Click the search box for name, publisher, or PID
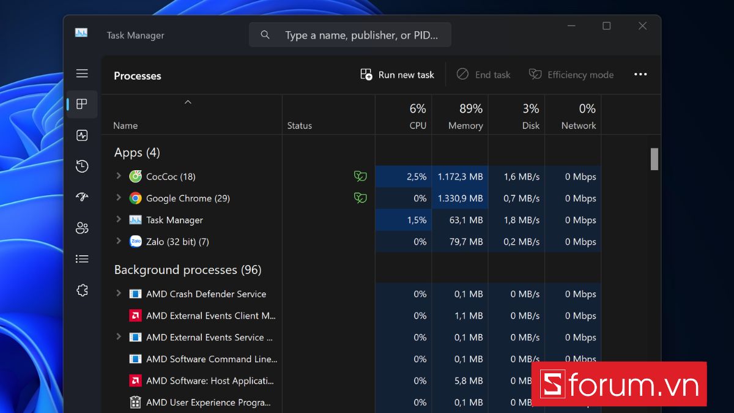 (350, 35)
